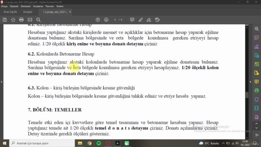The height and width of the screenshot is (147, 261).
Task: Open the purple Fill & Sign pen tool
Action: 257,47
